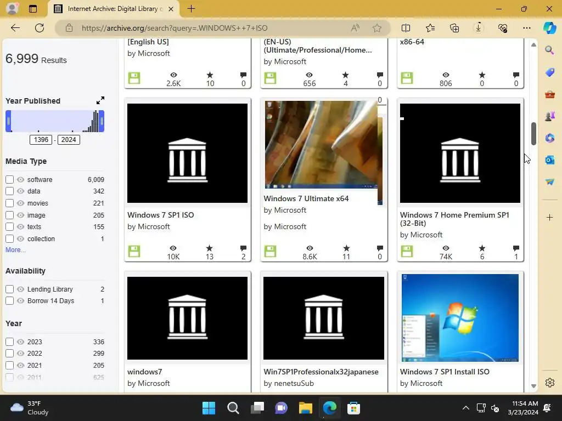Viewport: 562px width, 421px height.
Task: Open Windows 7 SP1 Install ISO title
Action: [445, 372]
